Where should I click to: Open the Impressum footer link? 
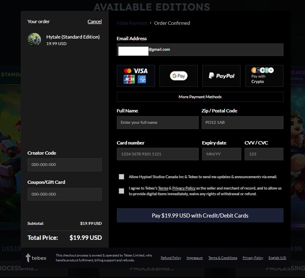[195, 258]
